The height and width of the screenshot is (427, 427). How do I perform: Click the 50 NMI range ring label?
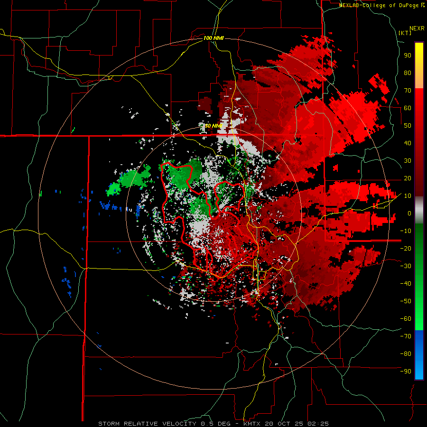point(213,126)
